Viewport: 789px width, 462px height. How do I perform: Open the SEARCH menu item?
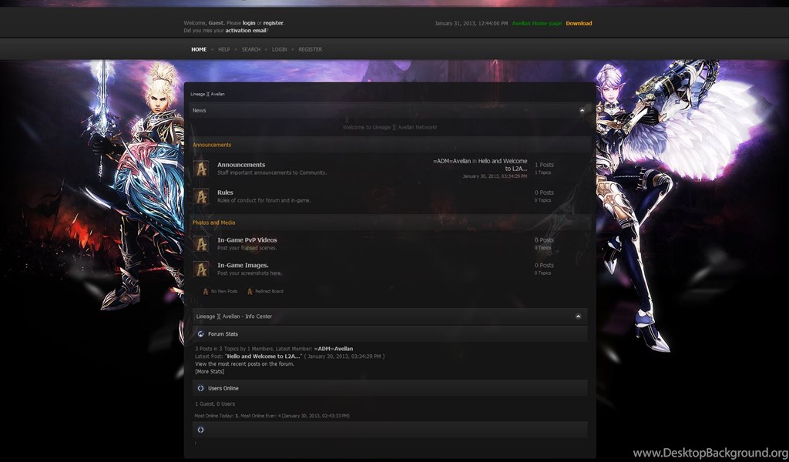[x=251, y=49]
